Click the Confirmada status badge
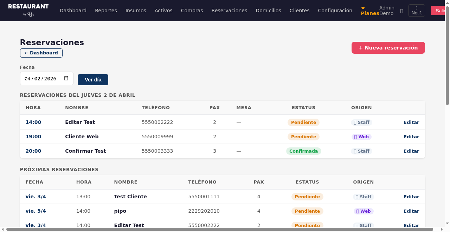The image size is (450, 232). (x=303, y=151)
